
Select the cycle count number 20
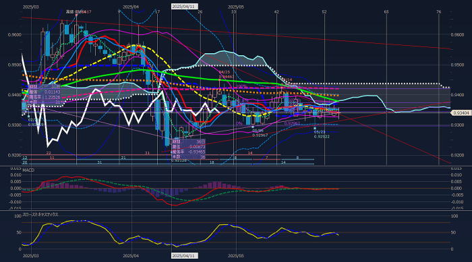25,162
